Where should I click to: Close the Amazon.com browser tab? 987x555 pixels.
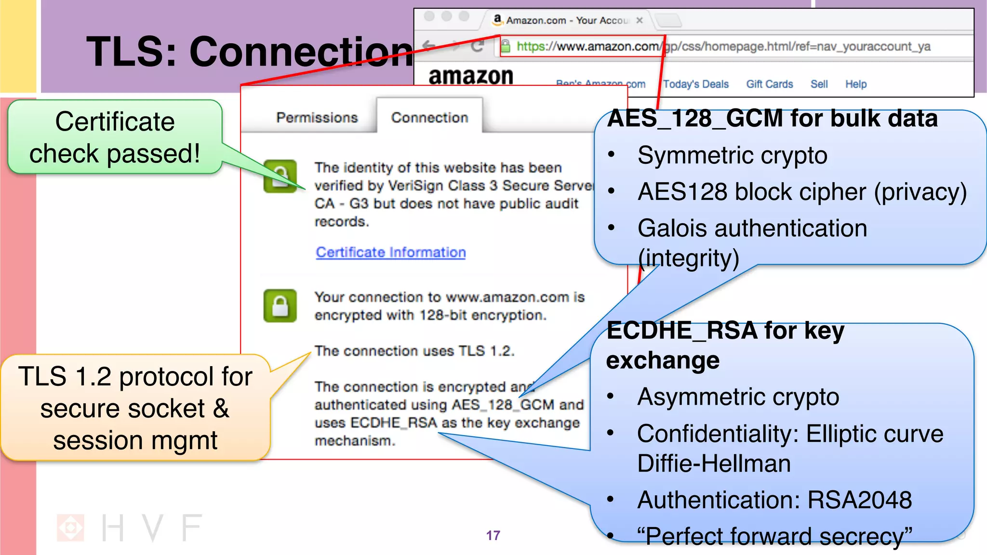[x=640, y=20]
